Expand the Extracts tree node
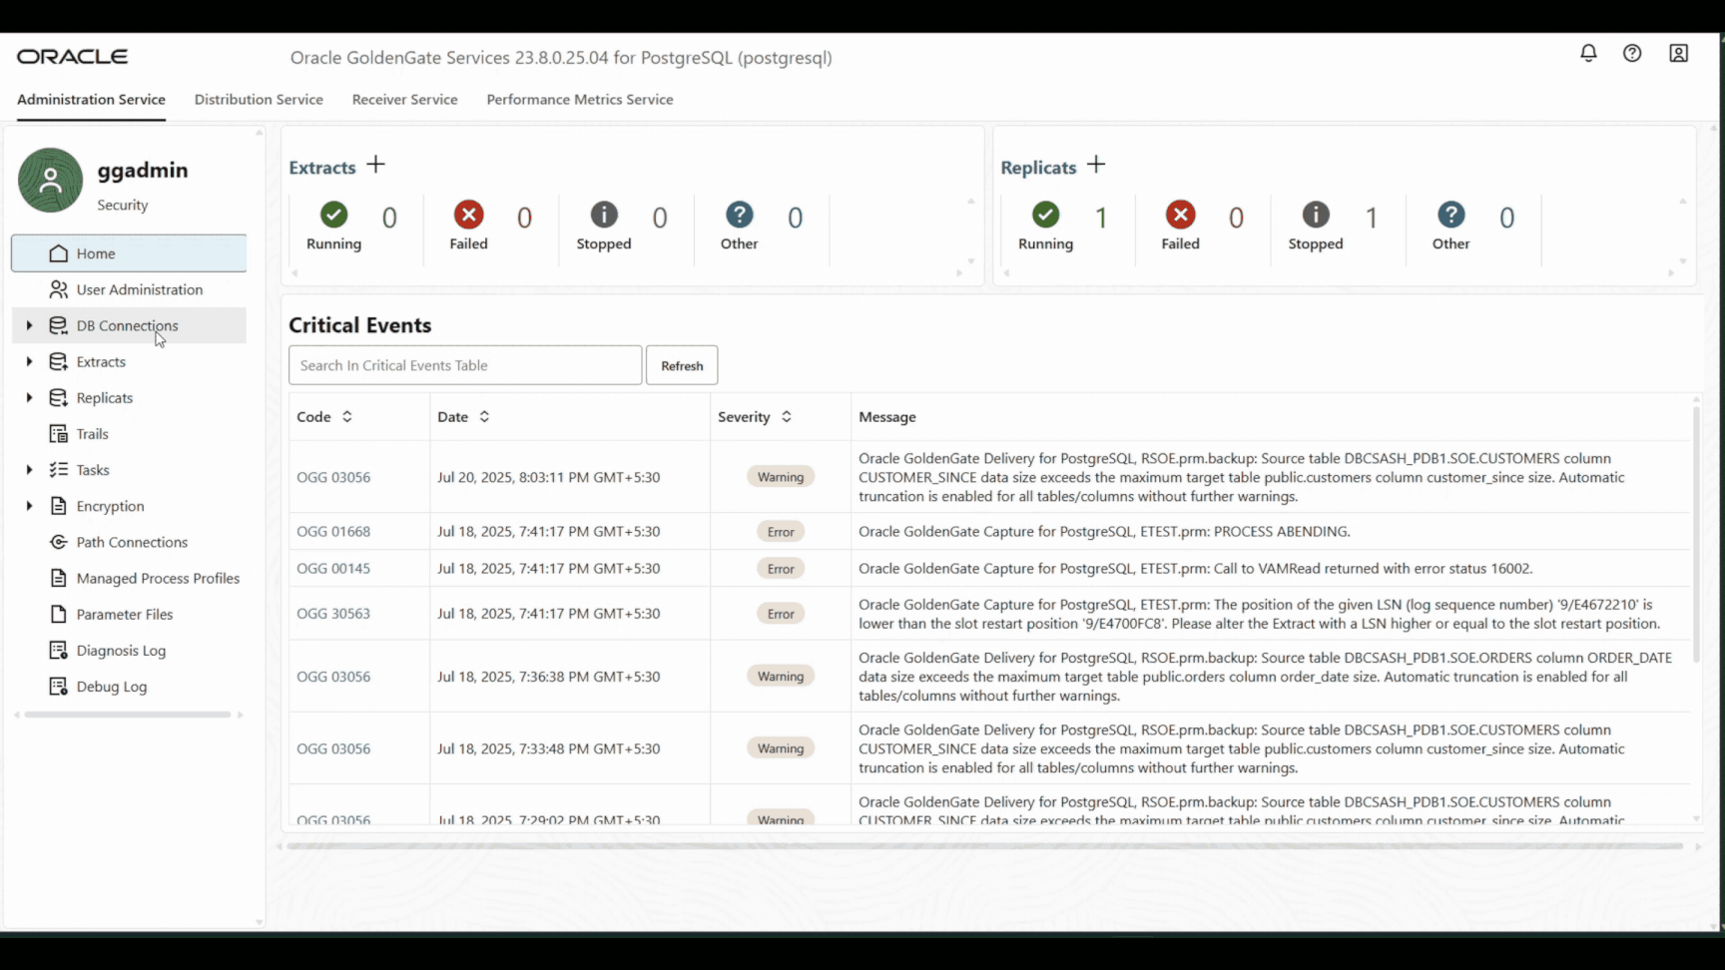Viewport: 1725px width, 970px height. point(29,361)
